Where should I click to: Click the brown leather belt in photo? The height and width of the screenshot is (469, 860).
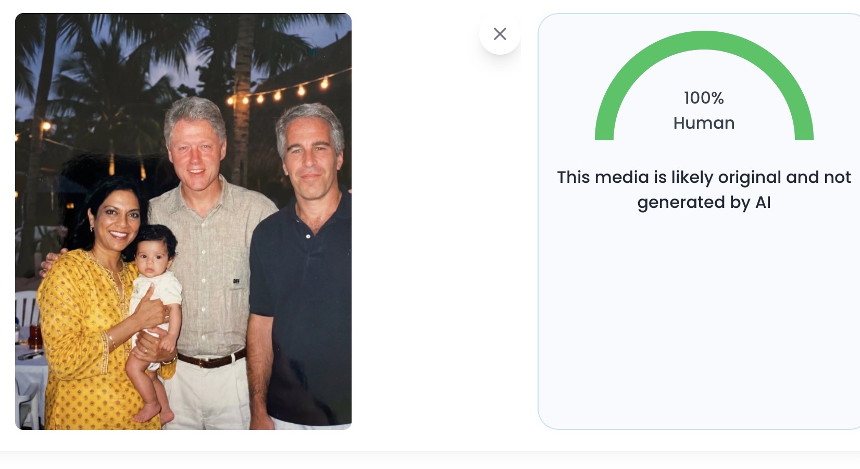211,360
